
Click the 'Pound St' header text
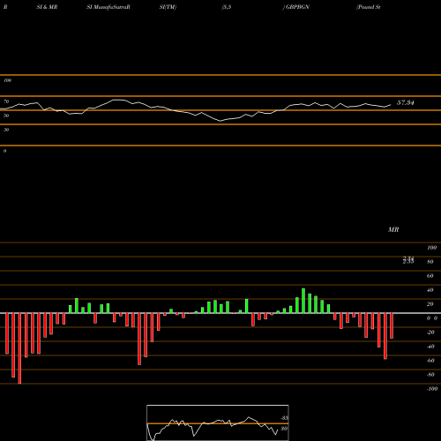point(369,7)
